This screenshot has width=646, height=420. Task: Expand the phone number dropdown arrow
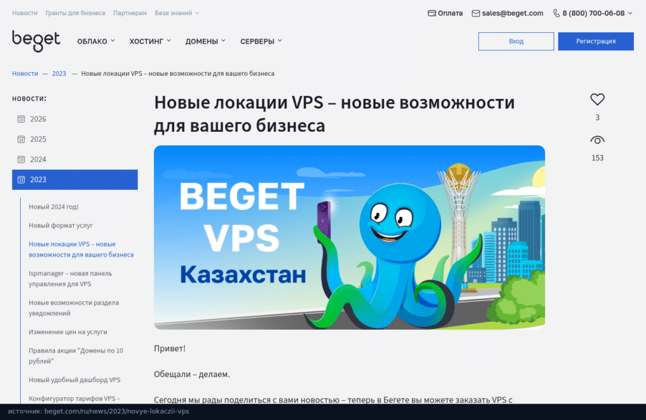pos(630,13)
